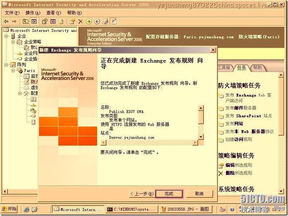Click 'Denver.yejunsheng.com' text in summary

coord(132,138)
